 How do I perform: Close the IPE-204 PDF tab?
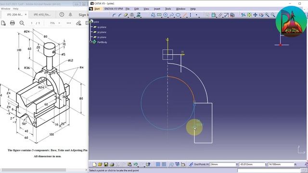click(26, 14)
